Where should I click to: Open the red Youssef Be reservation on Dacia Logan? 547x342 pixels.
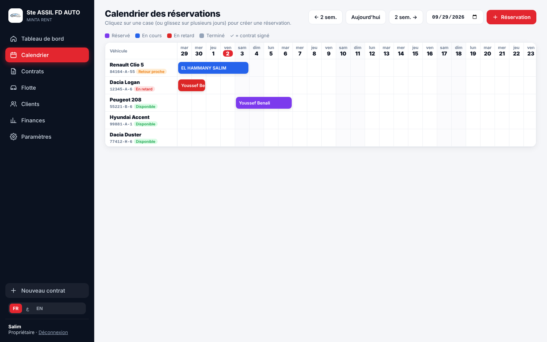pyautogui.click(x=191, y=85)
